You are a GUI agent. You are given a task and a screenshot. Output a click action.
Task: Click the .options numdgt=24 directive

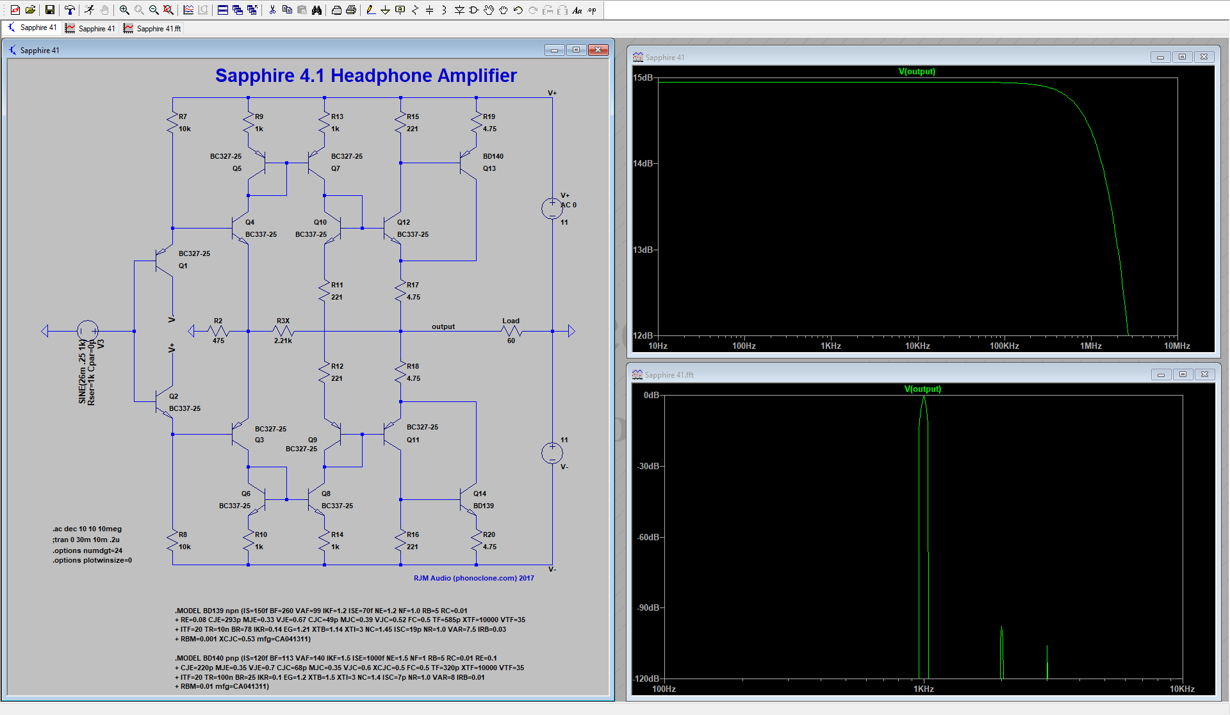[87, 550]
